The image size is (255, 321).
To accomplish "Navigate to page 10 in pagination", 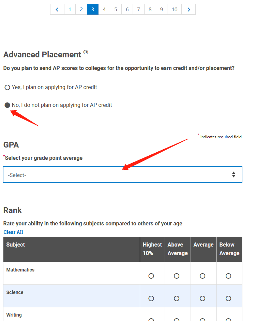I will [175, 10].
